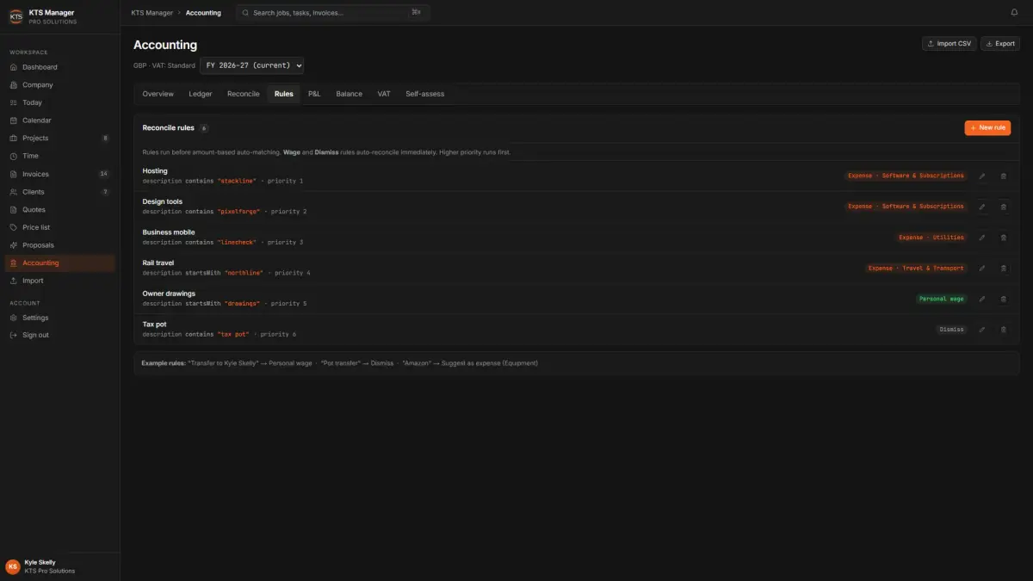Open Today in sidebar

[x=59, y=102]
